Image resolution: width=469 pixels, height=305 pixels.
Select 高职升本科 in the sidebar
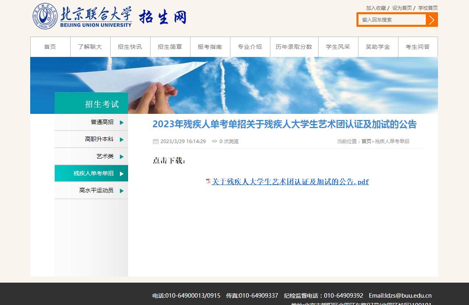[91, 139]
